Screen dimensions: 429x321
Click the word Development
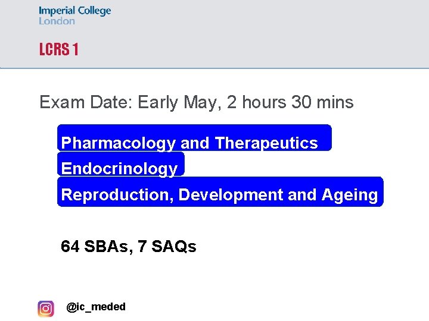pyautogui.click(x=231, y=196)
